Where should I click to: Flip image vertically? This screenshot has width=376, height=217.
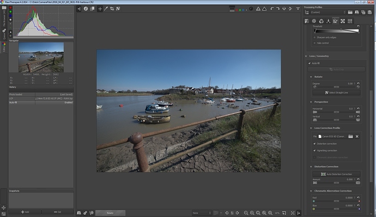[x=290, y=9]
